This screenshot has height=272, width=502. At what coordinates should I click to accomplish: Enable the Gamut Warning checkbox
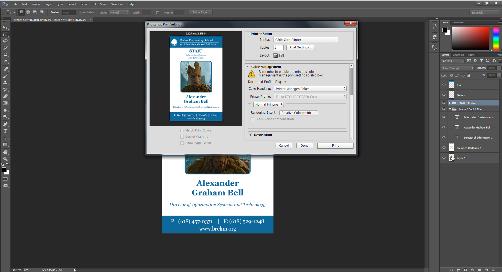coord(182,137)
